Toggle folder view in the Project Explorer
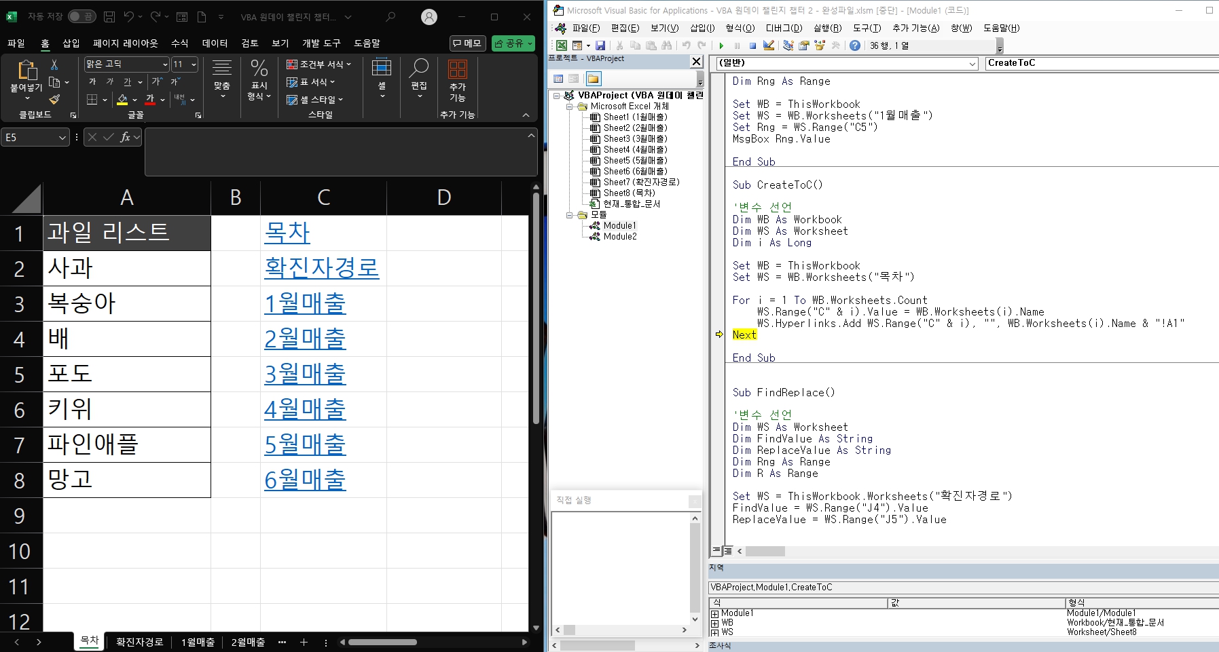1219x652 pixels. (x=594, y=79)
